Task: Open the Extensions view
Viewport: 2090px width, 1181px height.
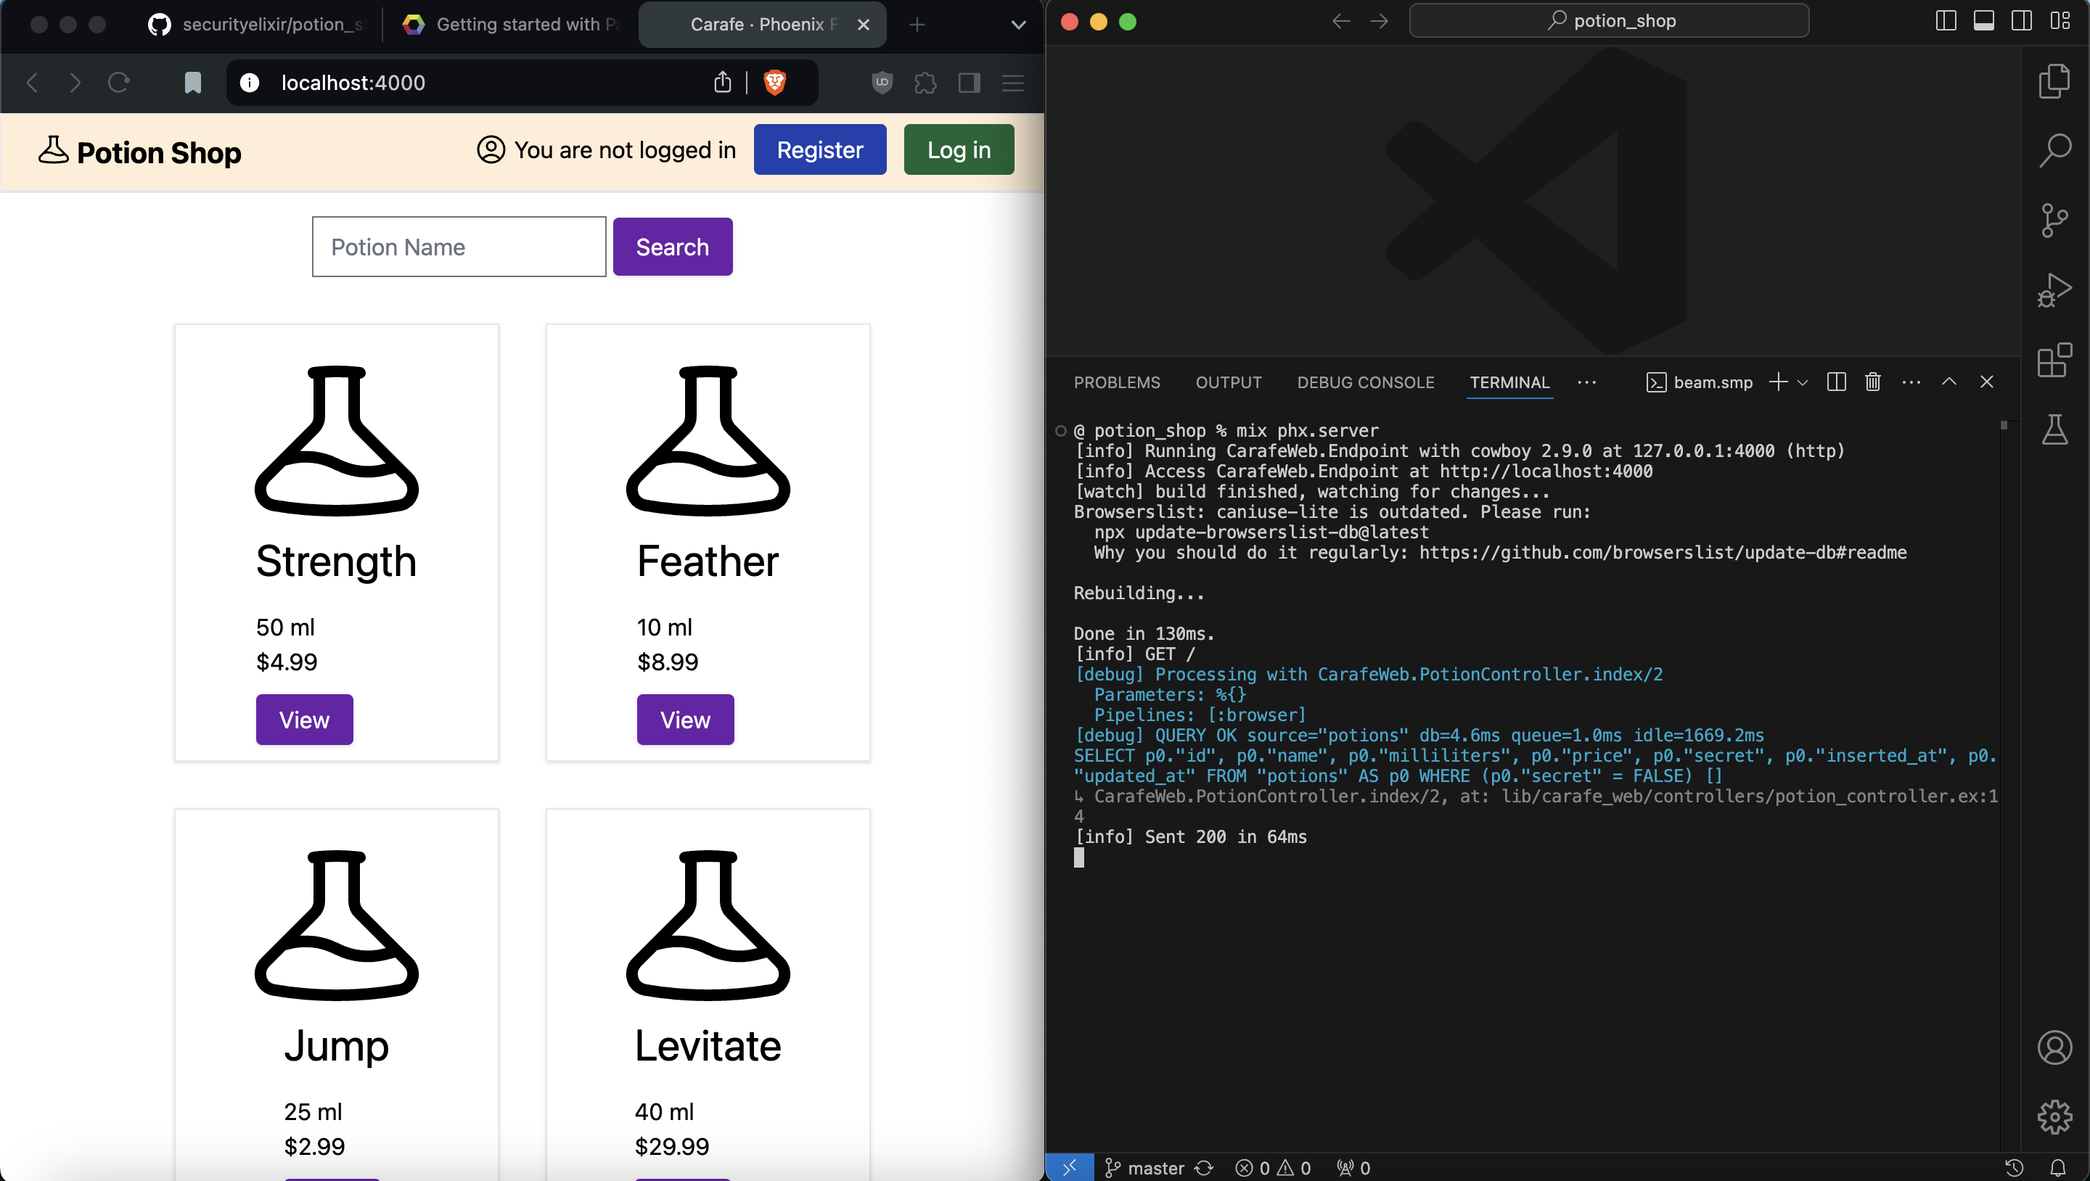Action: pos(2054,360)
